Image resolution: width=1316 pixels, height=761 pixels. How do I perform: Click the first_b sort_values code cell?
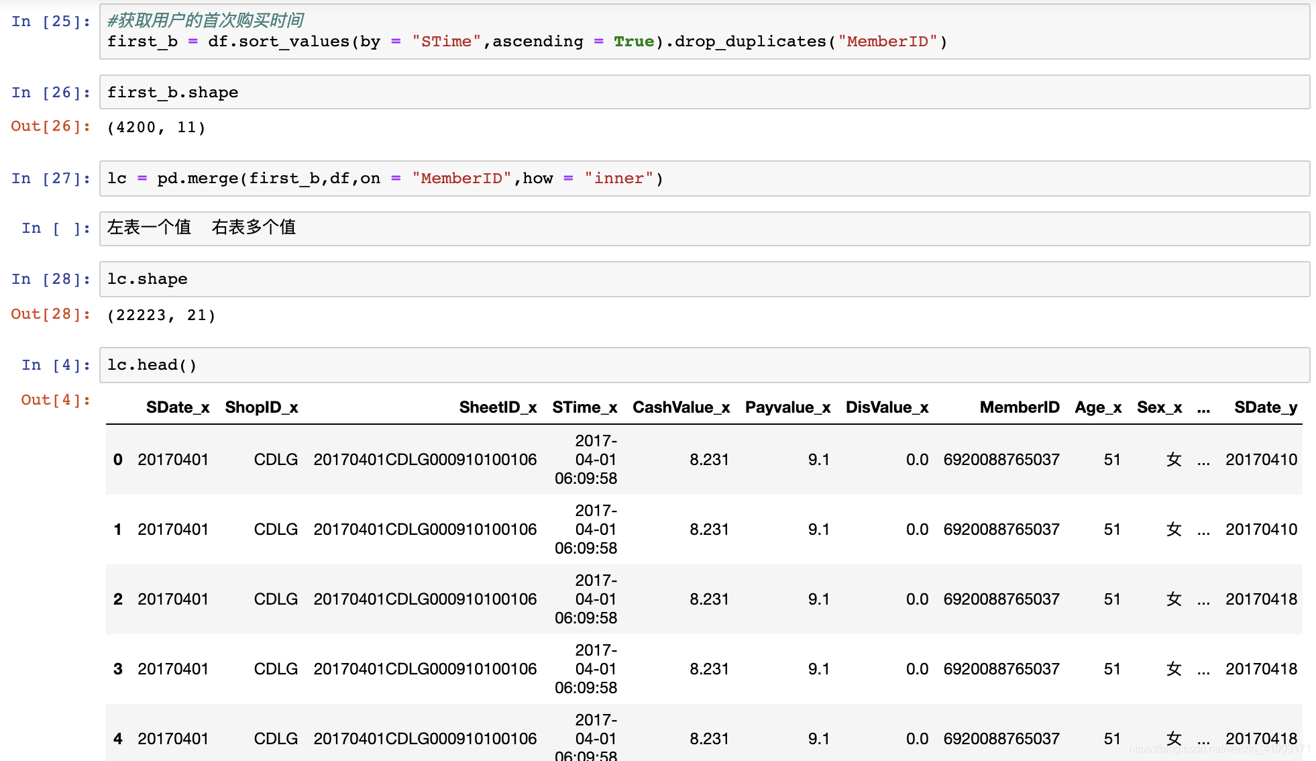point(704,32)
